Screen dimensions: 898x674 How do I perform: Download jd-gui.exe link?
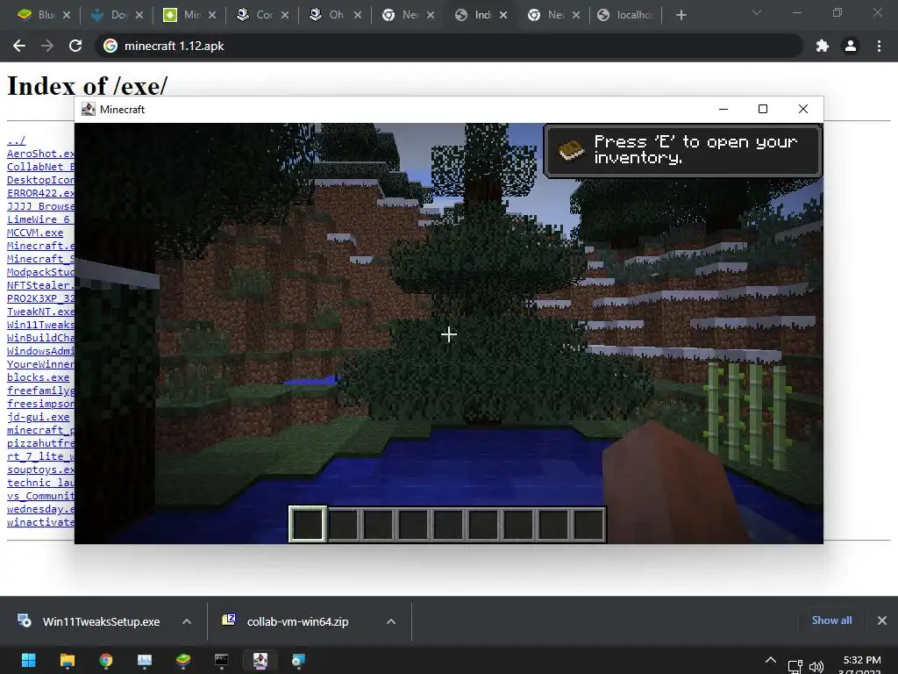pos(38,417)
